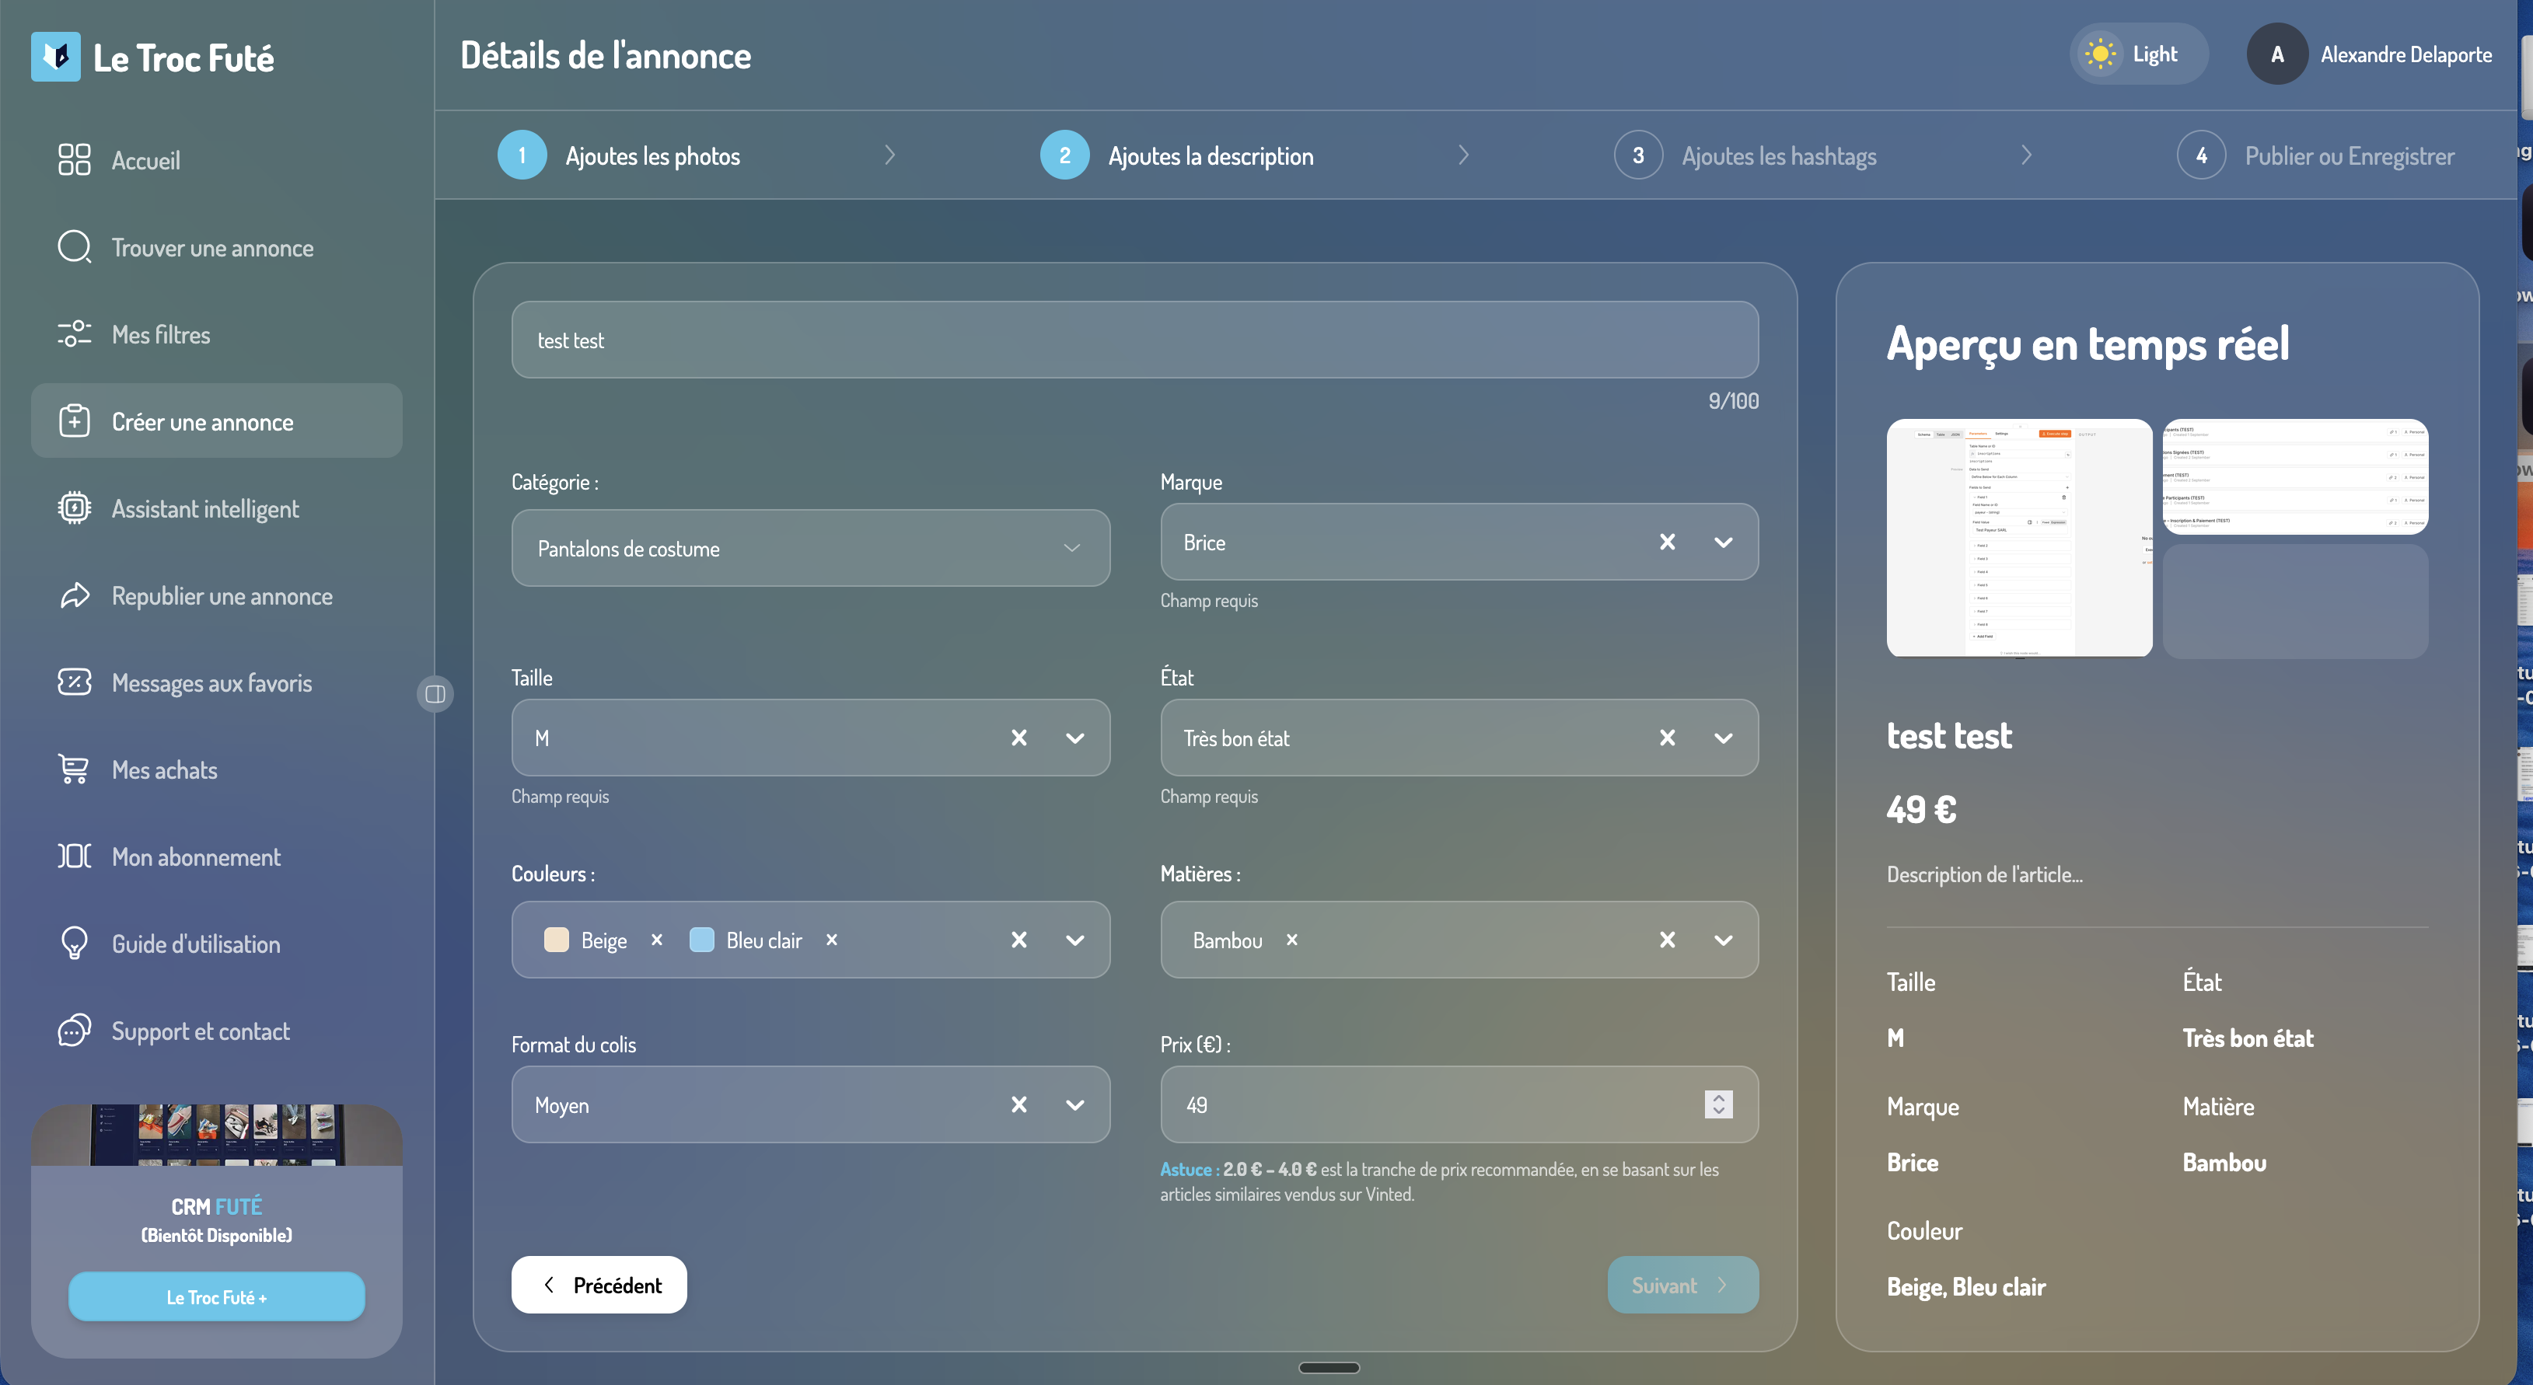This screenshot has height=1385, width=2533.
Task: Click the listing title input field
Action: (x=1135, y=340)
